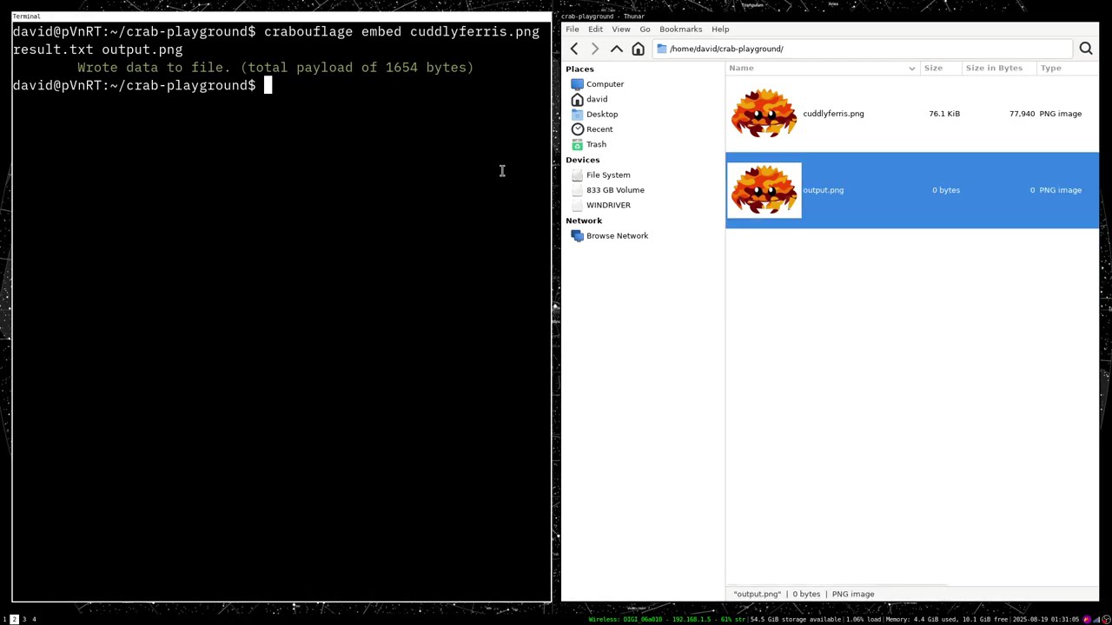
Task: Open the Bookmarks menu in Thunar
Action: pos(680,29)
